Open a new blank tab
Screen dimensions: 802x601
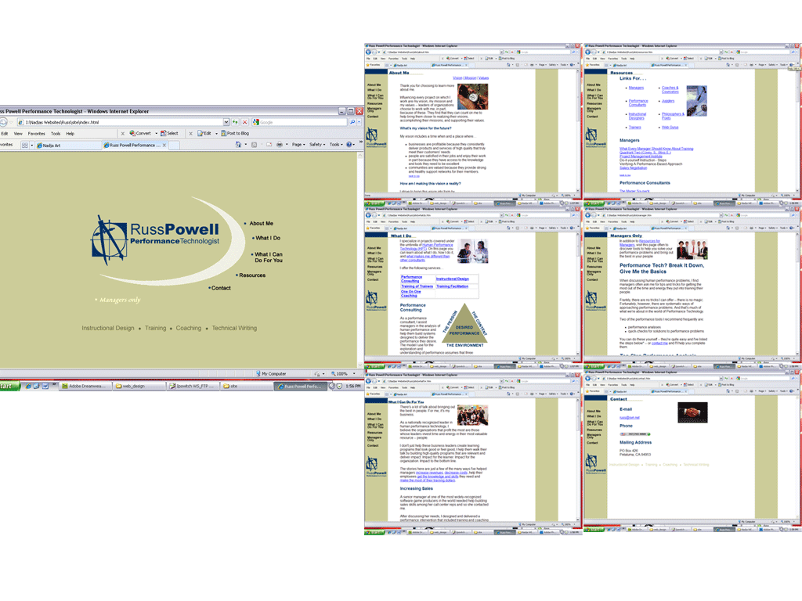[174, 145]
